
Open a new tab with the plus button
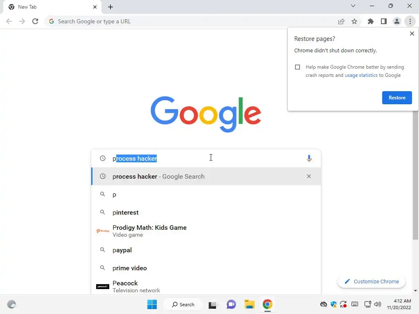110,7
